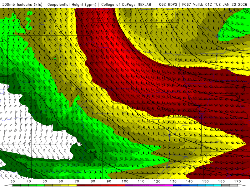Viewport: 250px width, 187px height.
Task: Click the yellow legend swatch before 70
Action: [73, 185]
